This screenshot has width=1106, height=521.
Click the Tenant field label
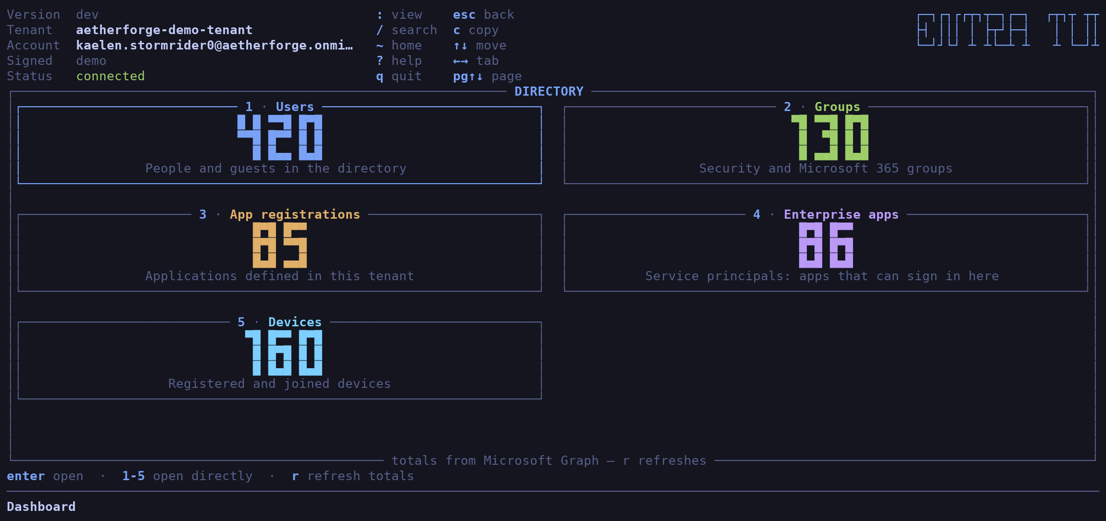[30, 30]
